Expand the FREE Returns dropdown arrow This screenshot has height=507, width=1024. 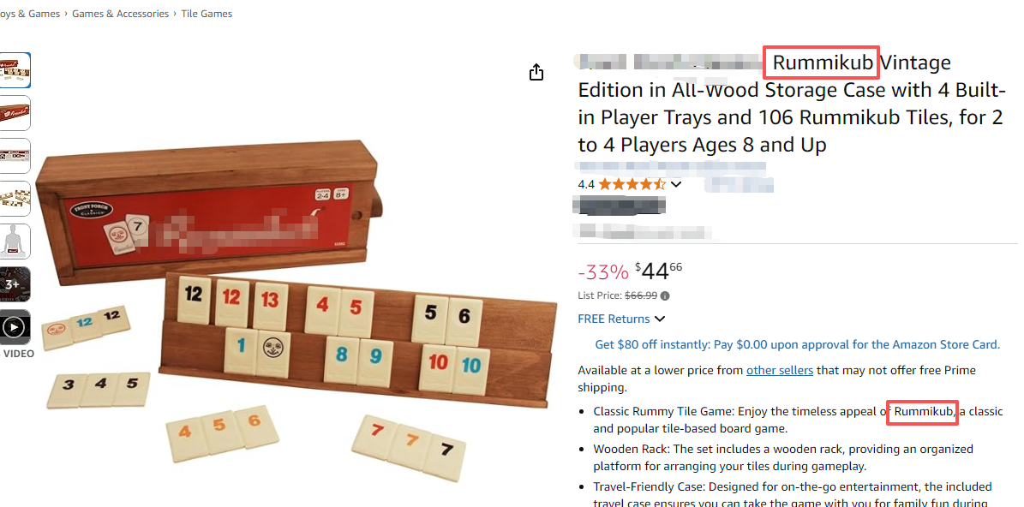[x=660, y=319]
